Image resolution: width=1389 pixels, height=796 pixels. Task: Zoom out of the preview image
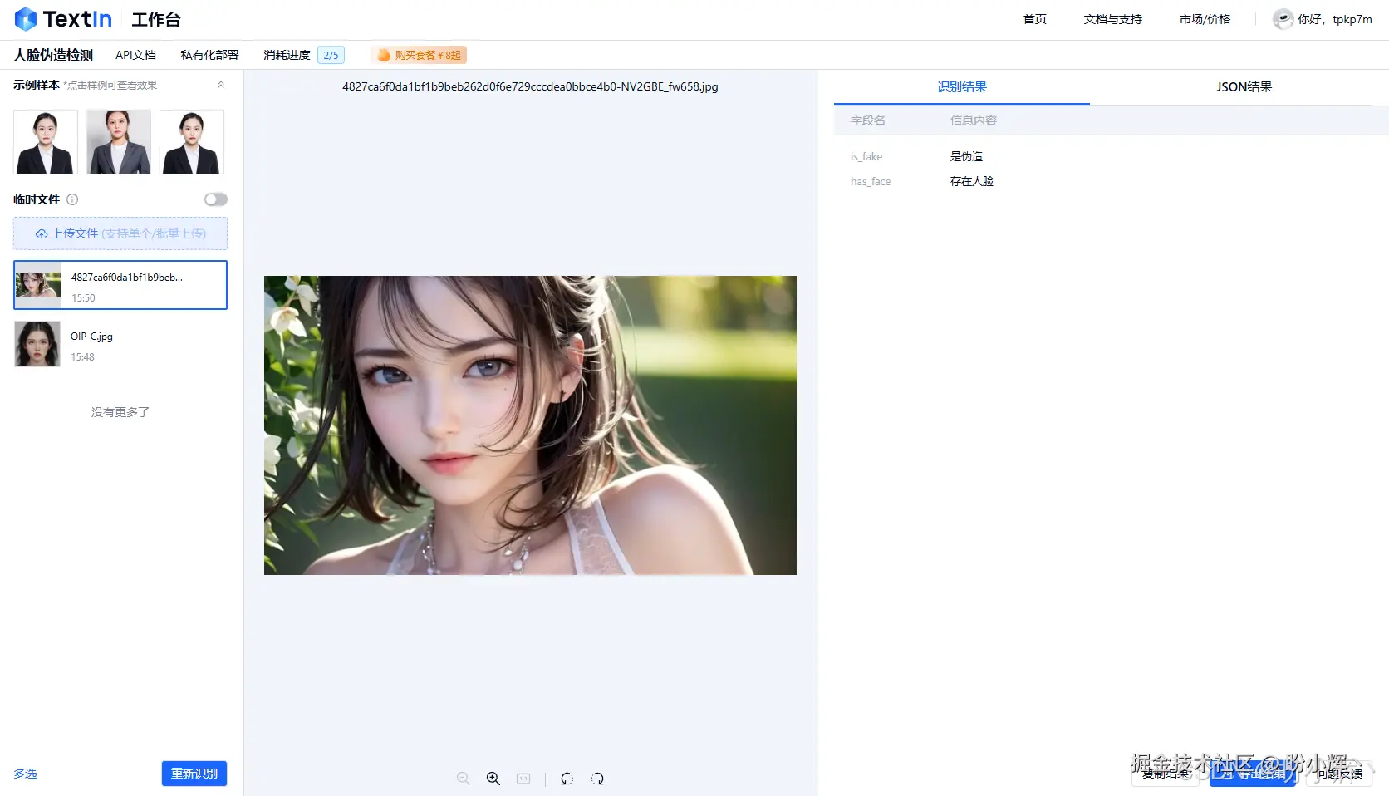pyautogui.click(x=463, y=779)
